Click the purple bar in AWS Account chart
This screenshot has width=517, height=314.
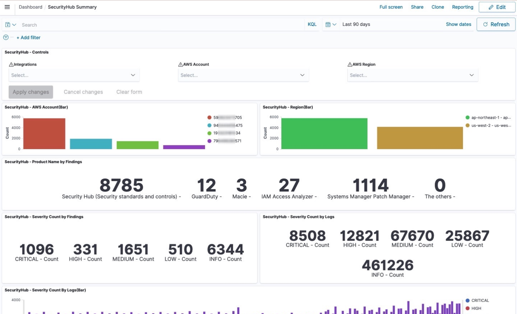click(x=184, y=147)
